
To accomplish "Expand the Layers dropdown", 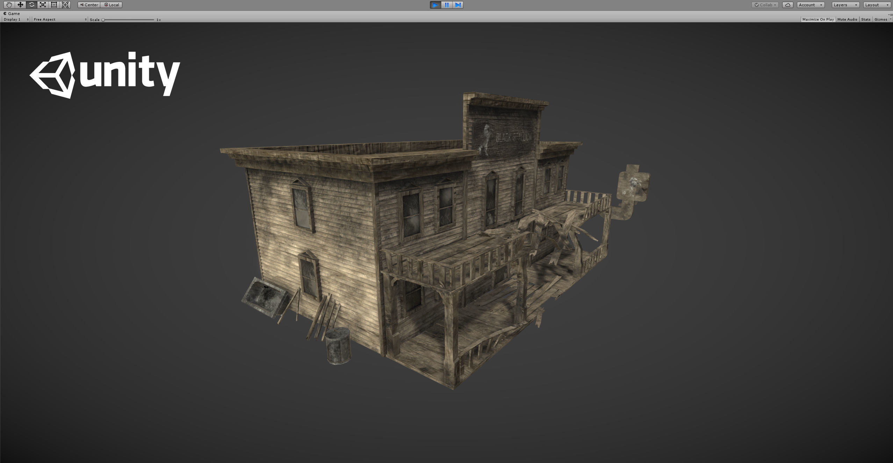I will [845, 5].
